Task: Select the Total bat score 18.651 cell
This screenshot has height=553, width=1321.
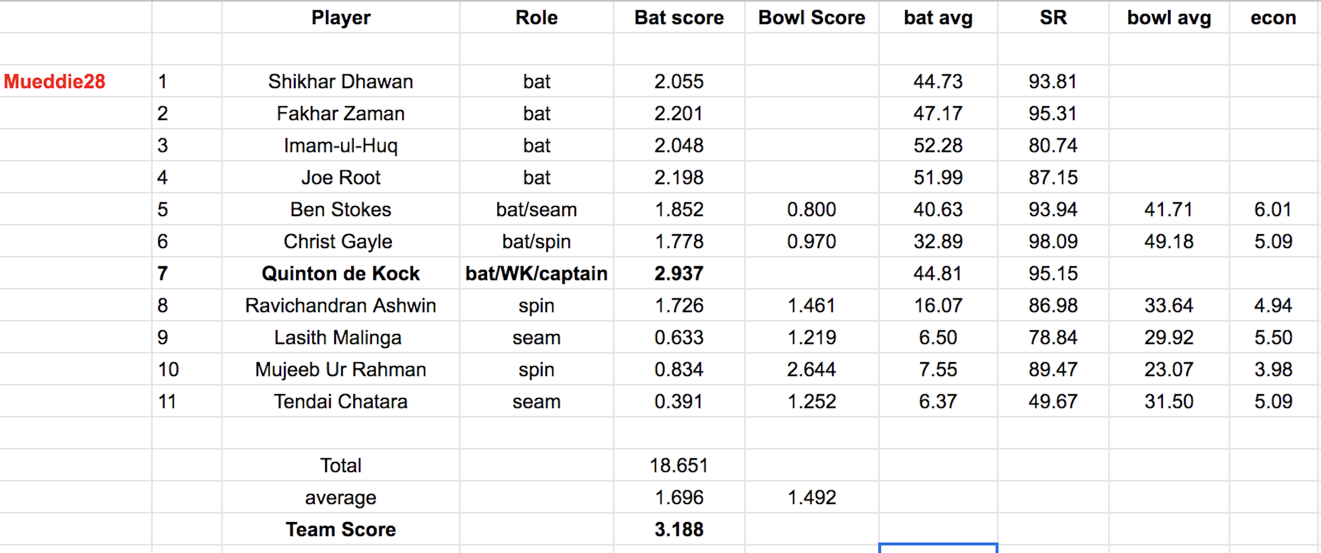Action: [678, 465]
